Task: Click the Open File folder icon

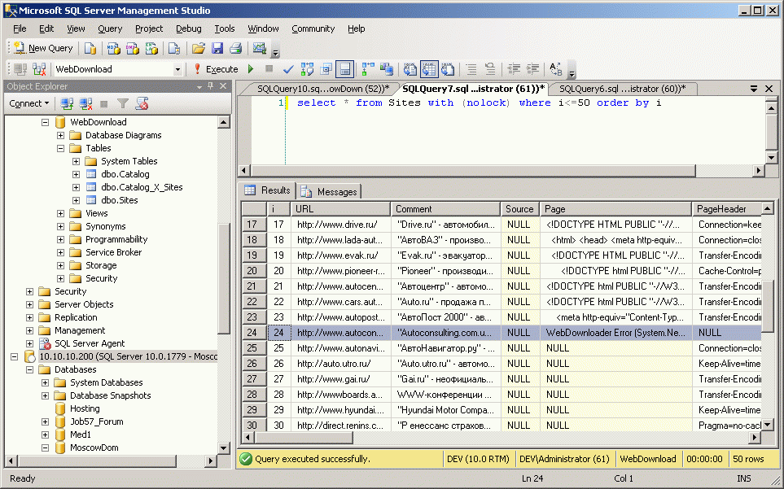Action: click(x=199, y=48)
